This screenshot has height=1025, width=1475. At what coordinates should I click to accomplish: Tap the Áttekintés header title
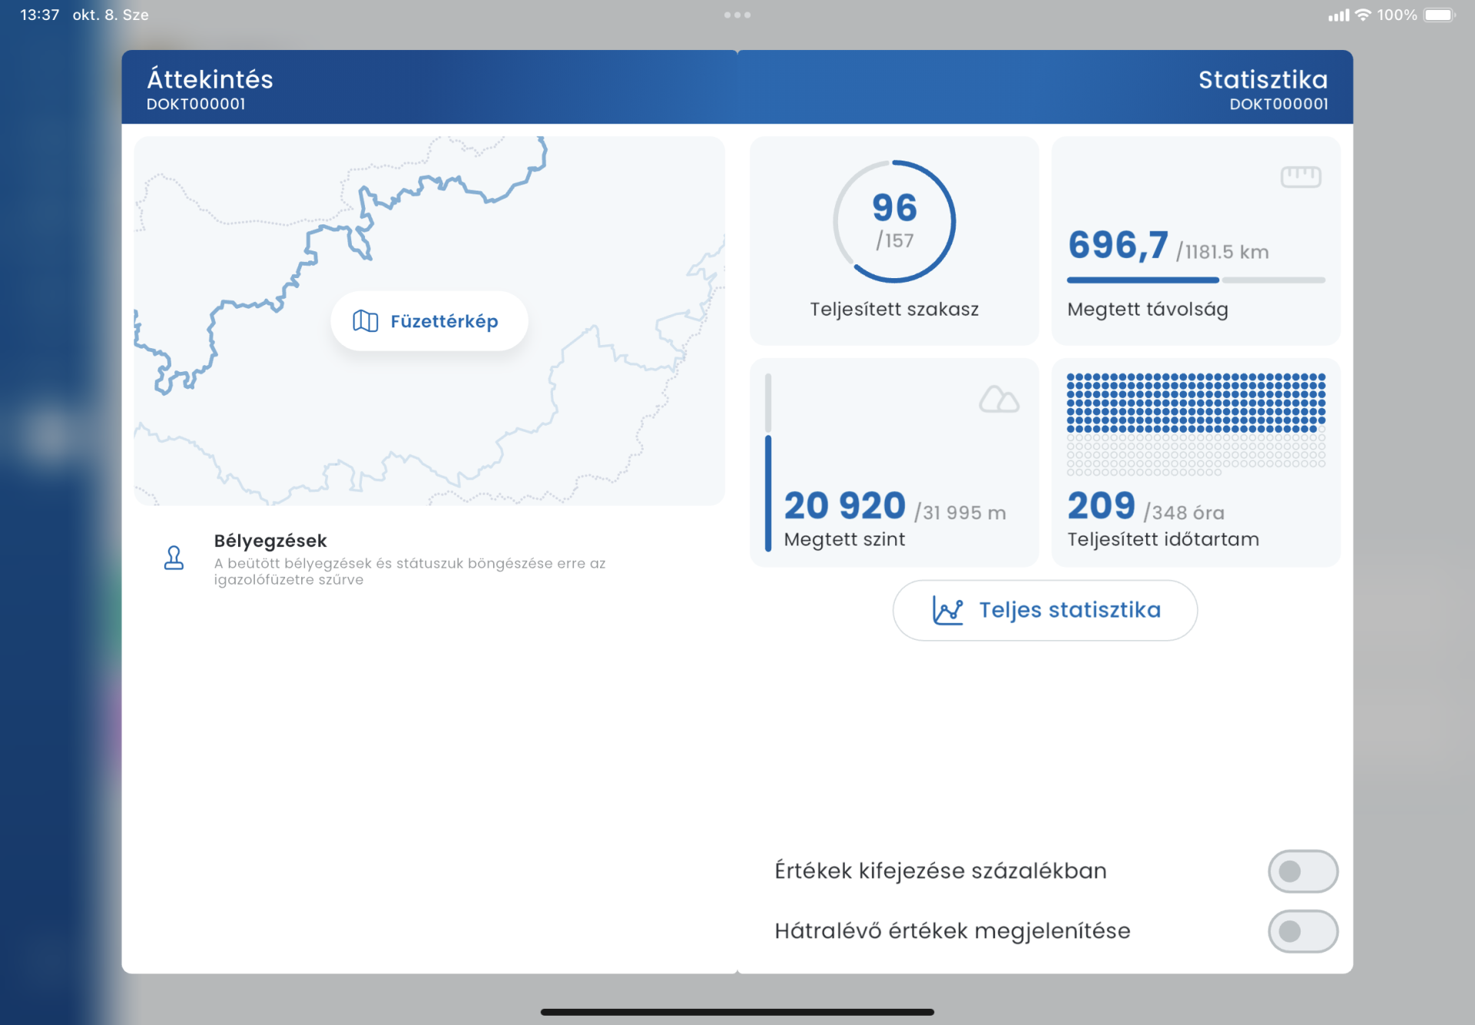(x=210, y=79)
